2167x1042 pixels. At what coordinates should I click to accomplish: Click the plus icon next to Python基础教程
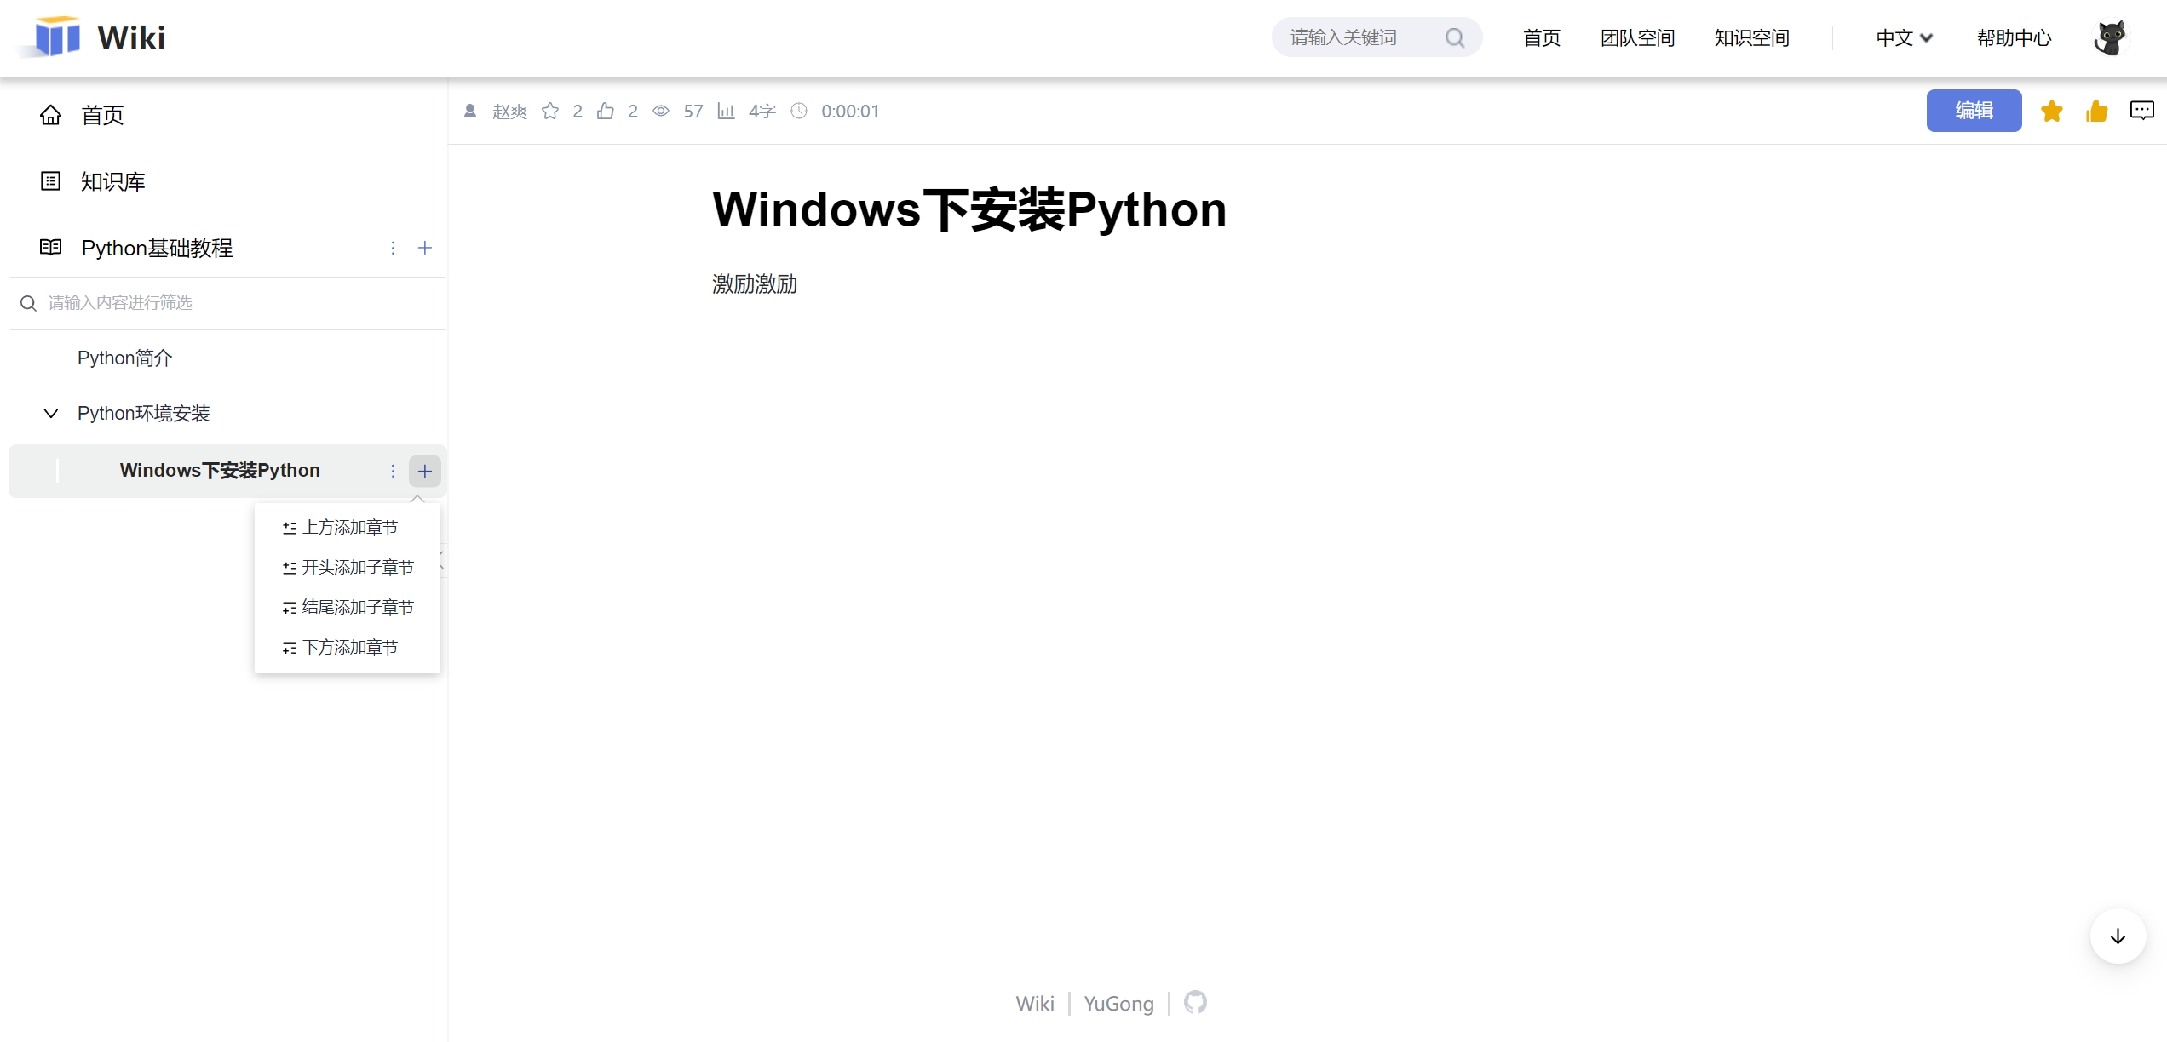425,248
